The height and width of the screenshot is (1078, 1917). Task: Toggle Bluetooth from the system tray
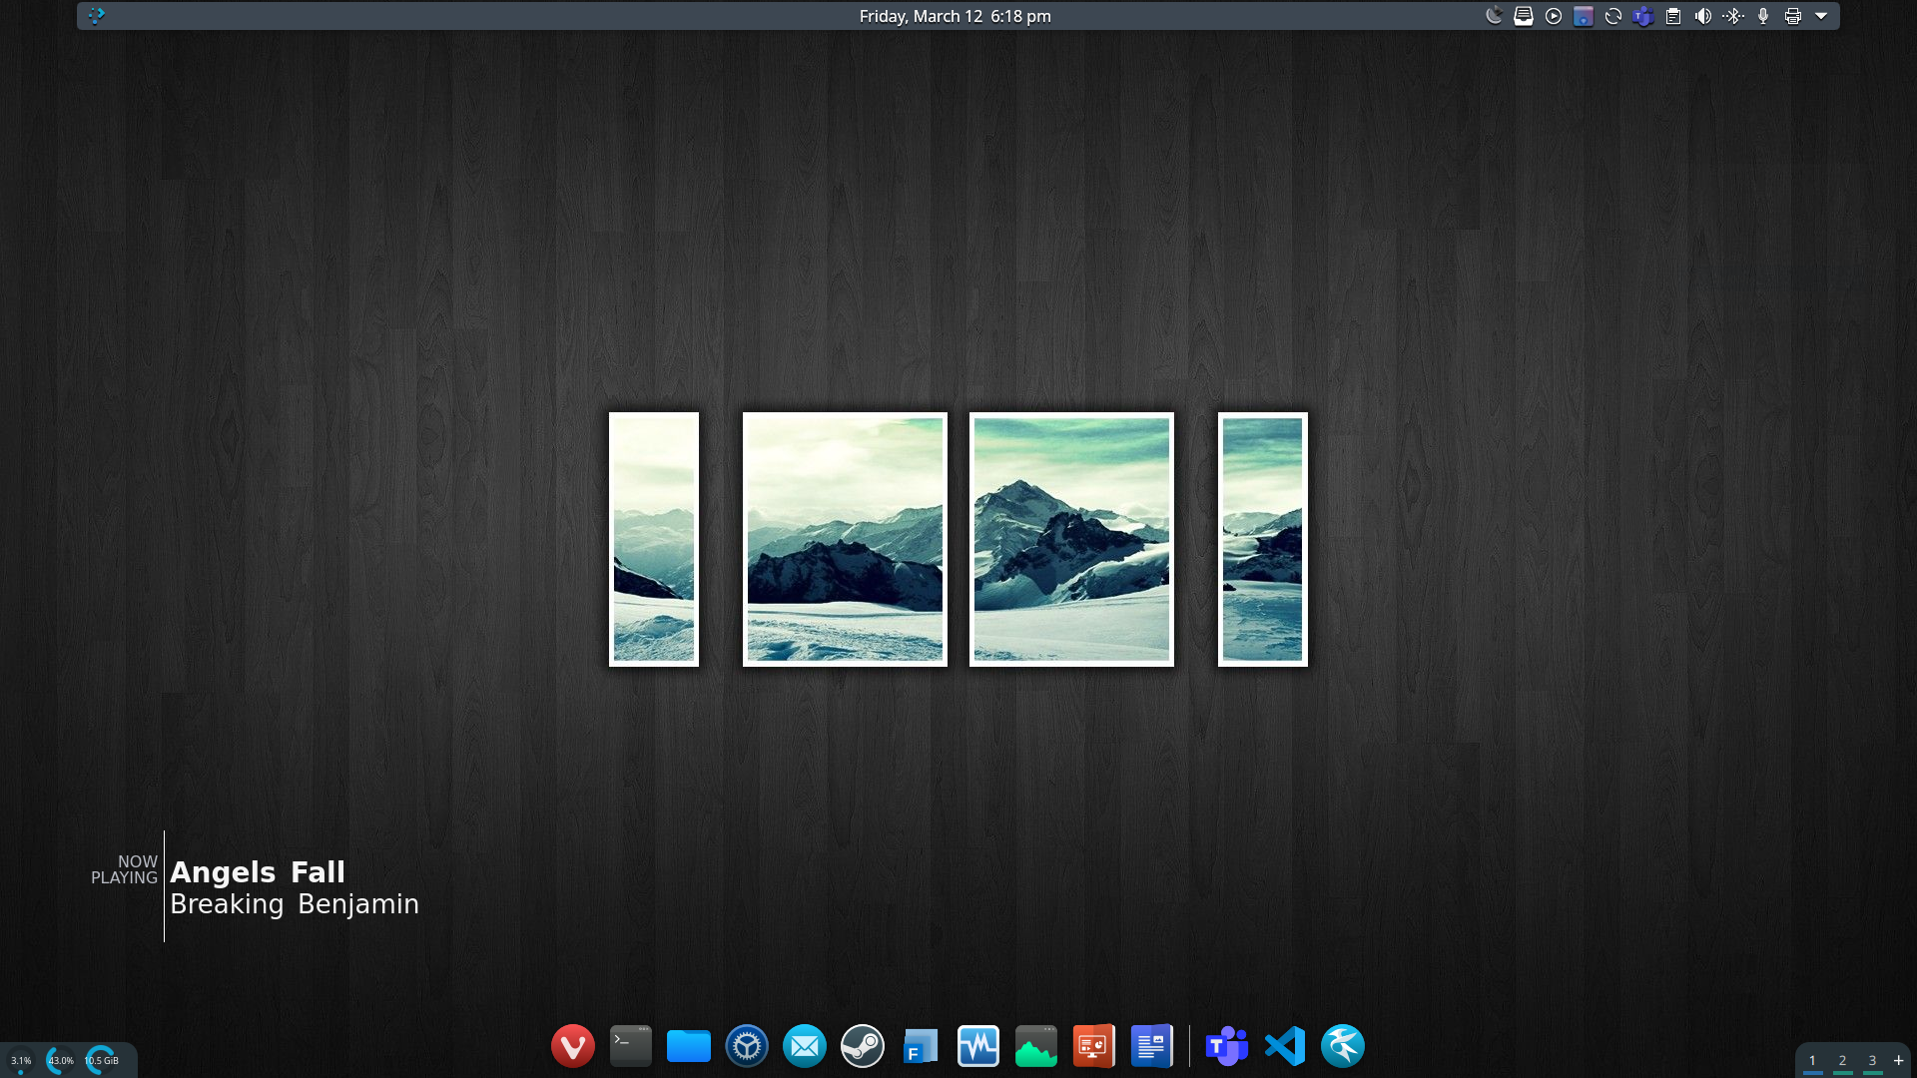(1733, 16)
